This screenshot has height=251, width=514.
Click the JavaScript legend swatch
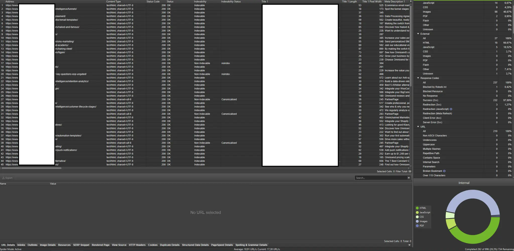(417, 212)
